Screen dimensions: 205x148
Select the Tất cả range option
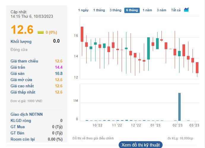176,10
